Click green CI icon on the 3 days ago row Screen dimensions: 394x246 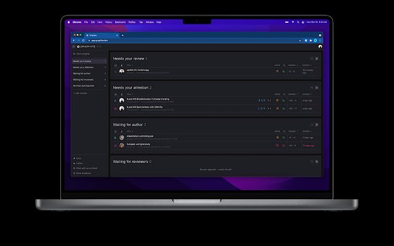click(283, 138)
